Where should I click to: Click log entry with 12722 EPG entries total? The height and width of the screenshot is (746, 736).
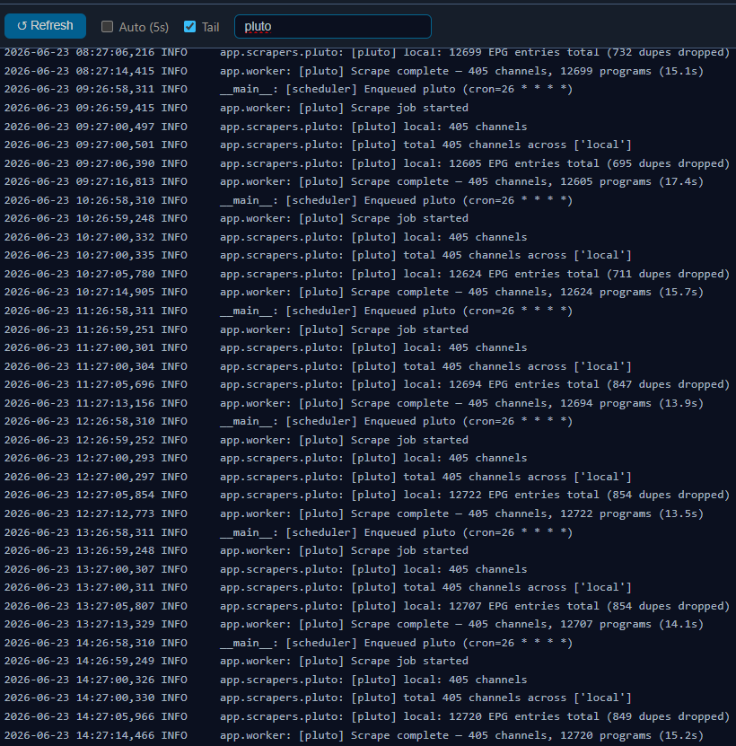367,496
